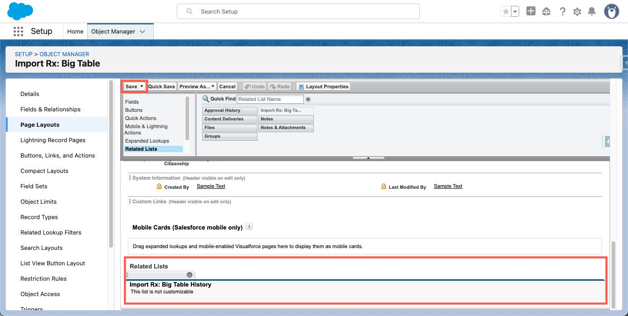Select Related Lists in the palette
Image resolution: width=628 pixels, height=316 pixels.
point(141,149)
